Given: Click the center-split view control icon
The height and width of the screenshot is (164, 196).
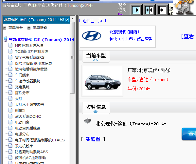Looking at the screenshot, I should 149,10.
